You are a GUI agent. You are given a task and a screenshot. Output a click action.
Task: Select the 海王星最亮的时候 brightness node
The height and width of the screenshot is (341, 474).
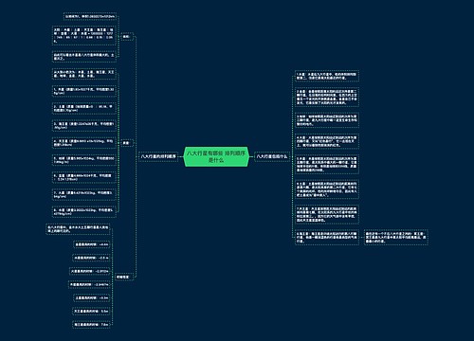[x=91, y=324]
